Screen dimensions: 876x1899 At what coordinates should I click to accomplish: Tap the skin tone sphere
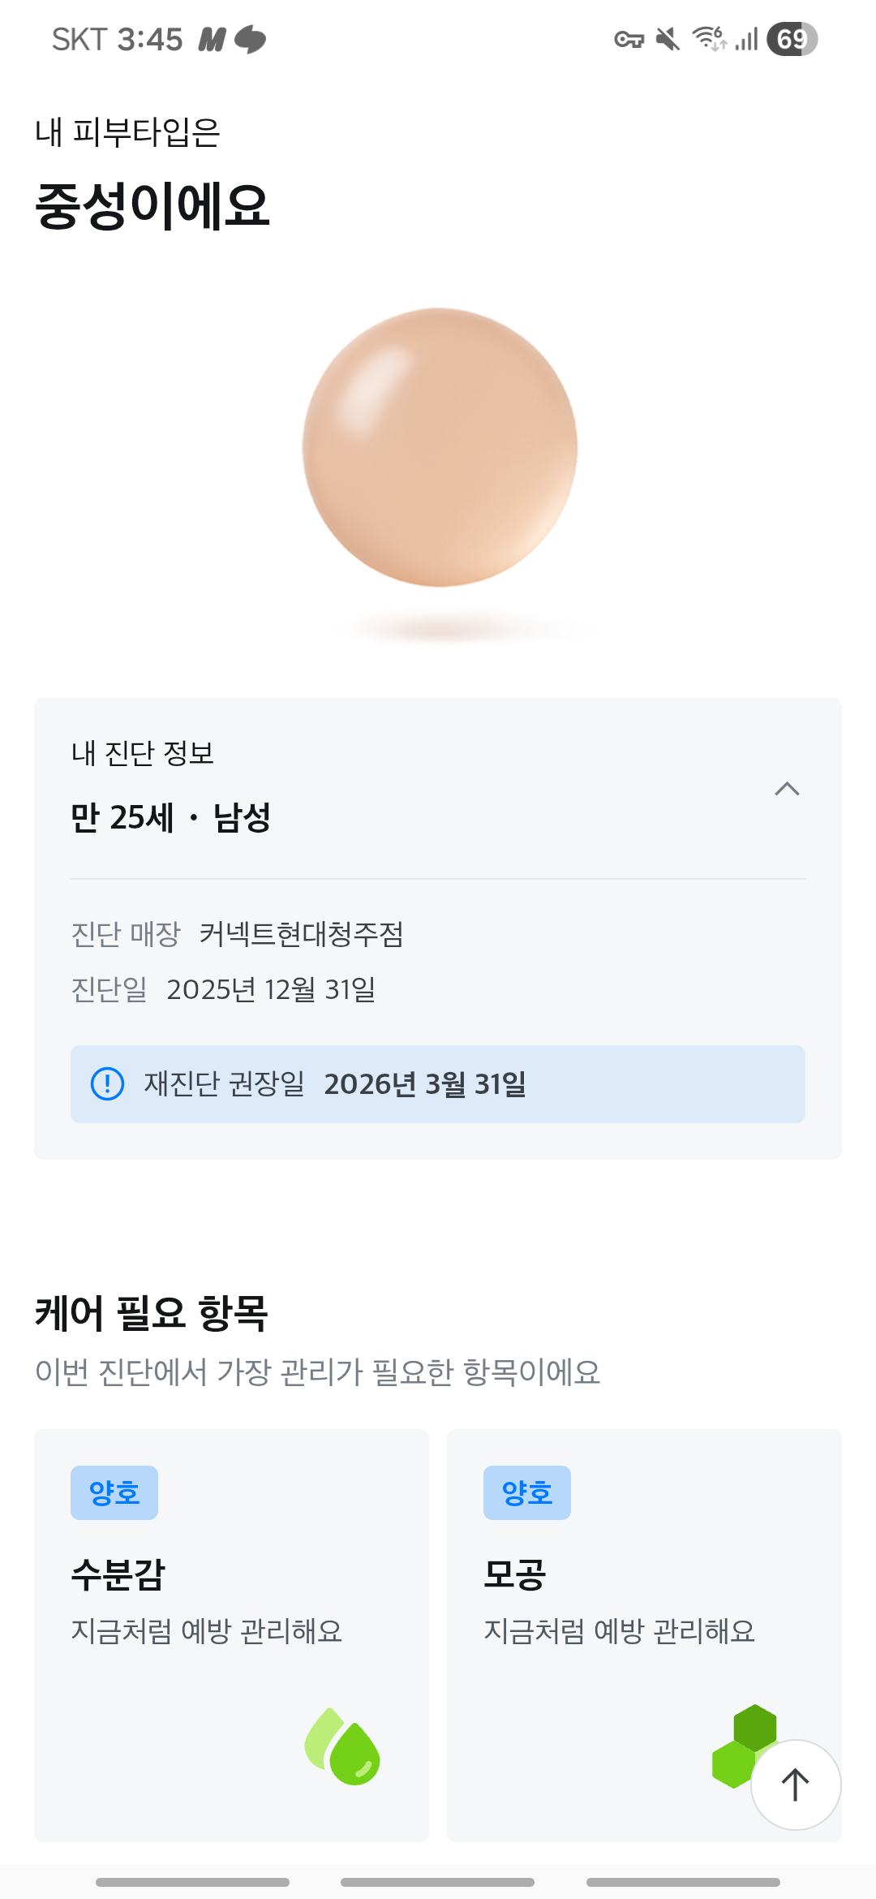pos(439,447)
